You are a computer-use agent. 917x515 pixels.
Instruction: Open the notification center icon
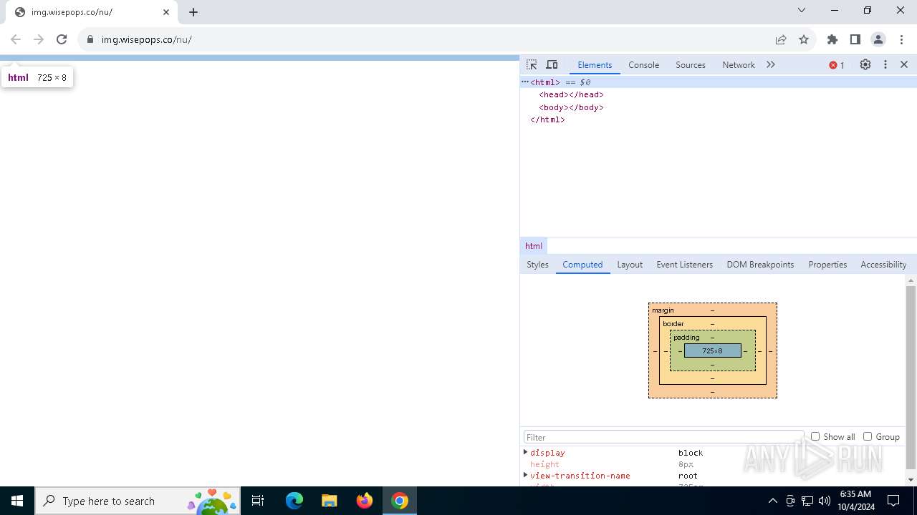893,501
